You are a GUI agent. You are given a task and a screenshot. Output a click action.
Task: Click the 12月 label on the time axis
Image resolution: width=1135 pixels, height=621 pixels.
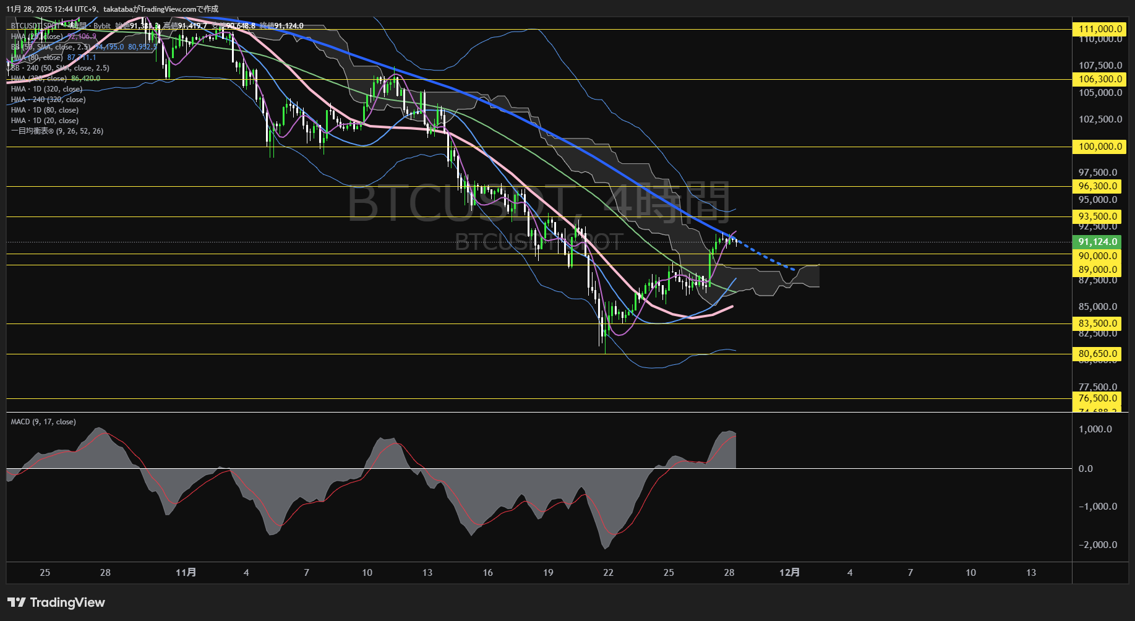[791, 573]
